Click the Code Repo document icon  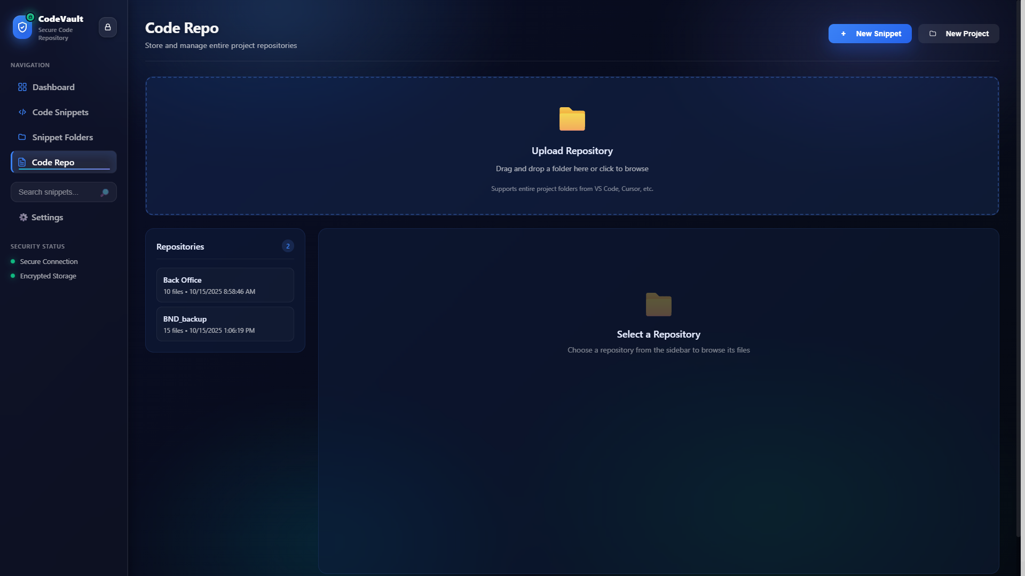click(x=22, y=162)
